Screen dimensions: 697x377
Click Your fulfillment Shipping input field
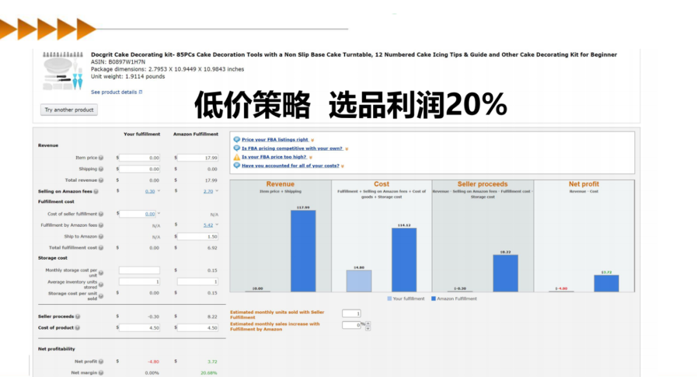[x=139, y=169]
